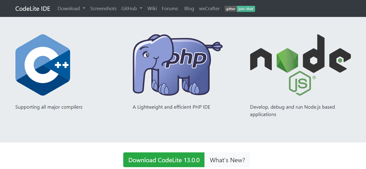Go to the Screenshots page

(103, 9)
